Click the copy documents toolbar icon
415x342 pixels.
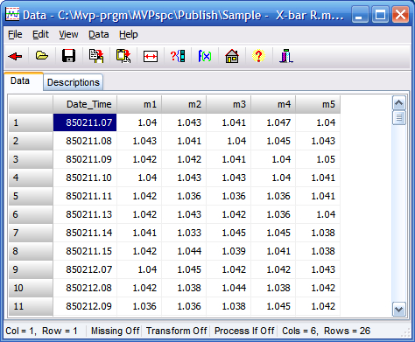click(96, 56)
